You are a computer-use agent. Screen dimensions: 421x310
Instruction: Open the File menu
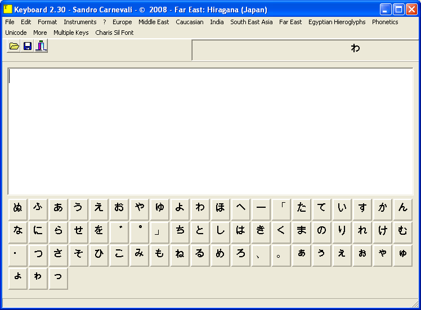tap(10, 22)
